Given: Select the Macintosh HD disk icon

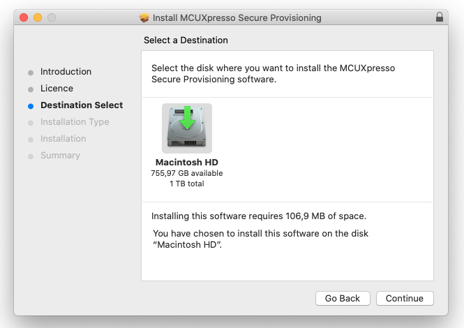Looking at the screenshot, I should [186, 128].
